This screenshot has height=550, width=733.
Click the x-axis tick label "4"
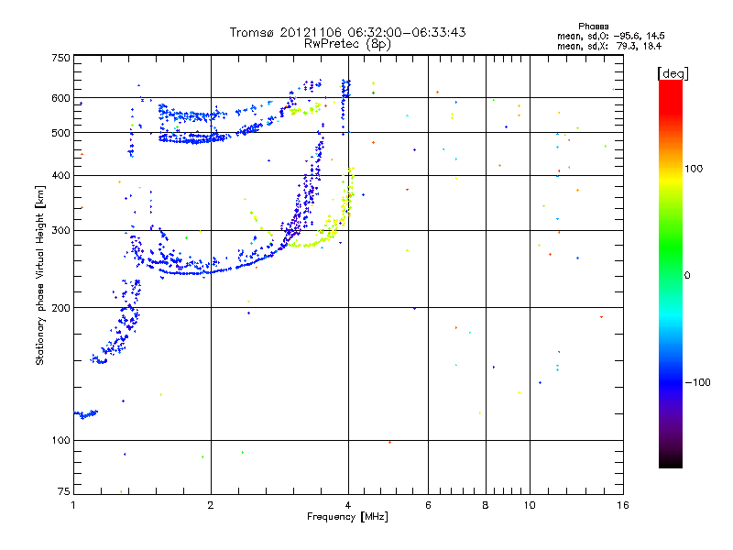348,505
